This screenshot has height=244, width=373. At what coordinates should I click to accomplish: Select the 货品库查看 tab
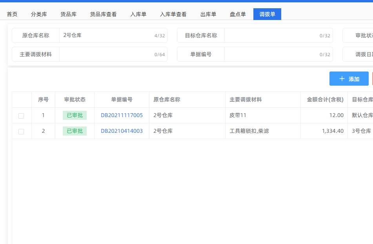pos(103,14)
